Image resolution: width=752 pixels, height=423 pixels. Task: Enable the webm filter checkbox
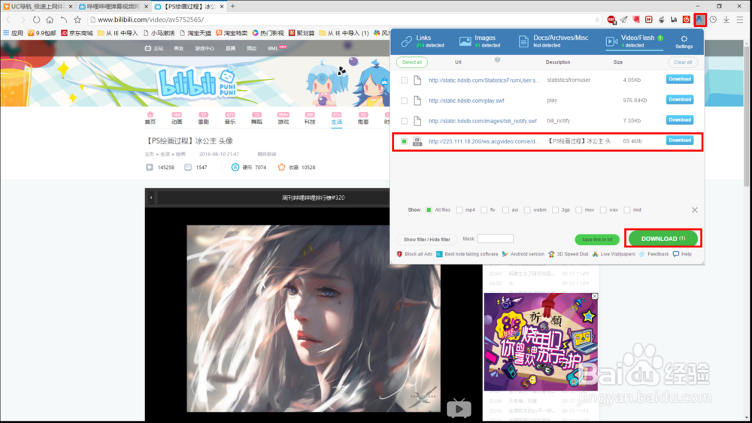click(527, 210)
